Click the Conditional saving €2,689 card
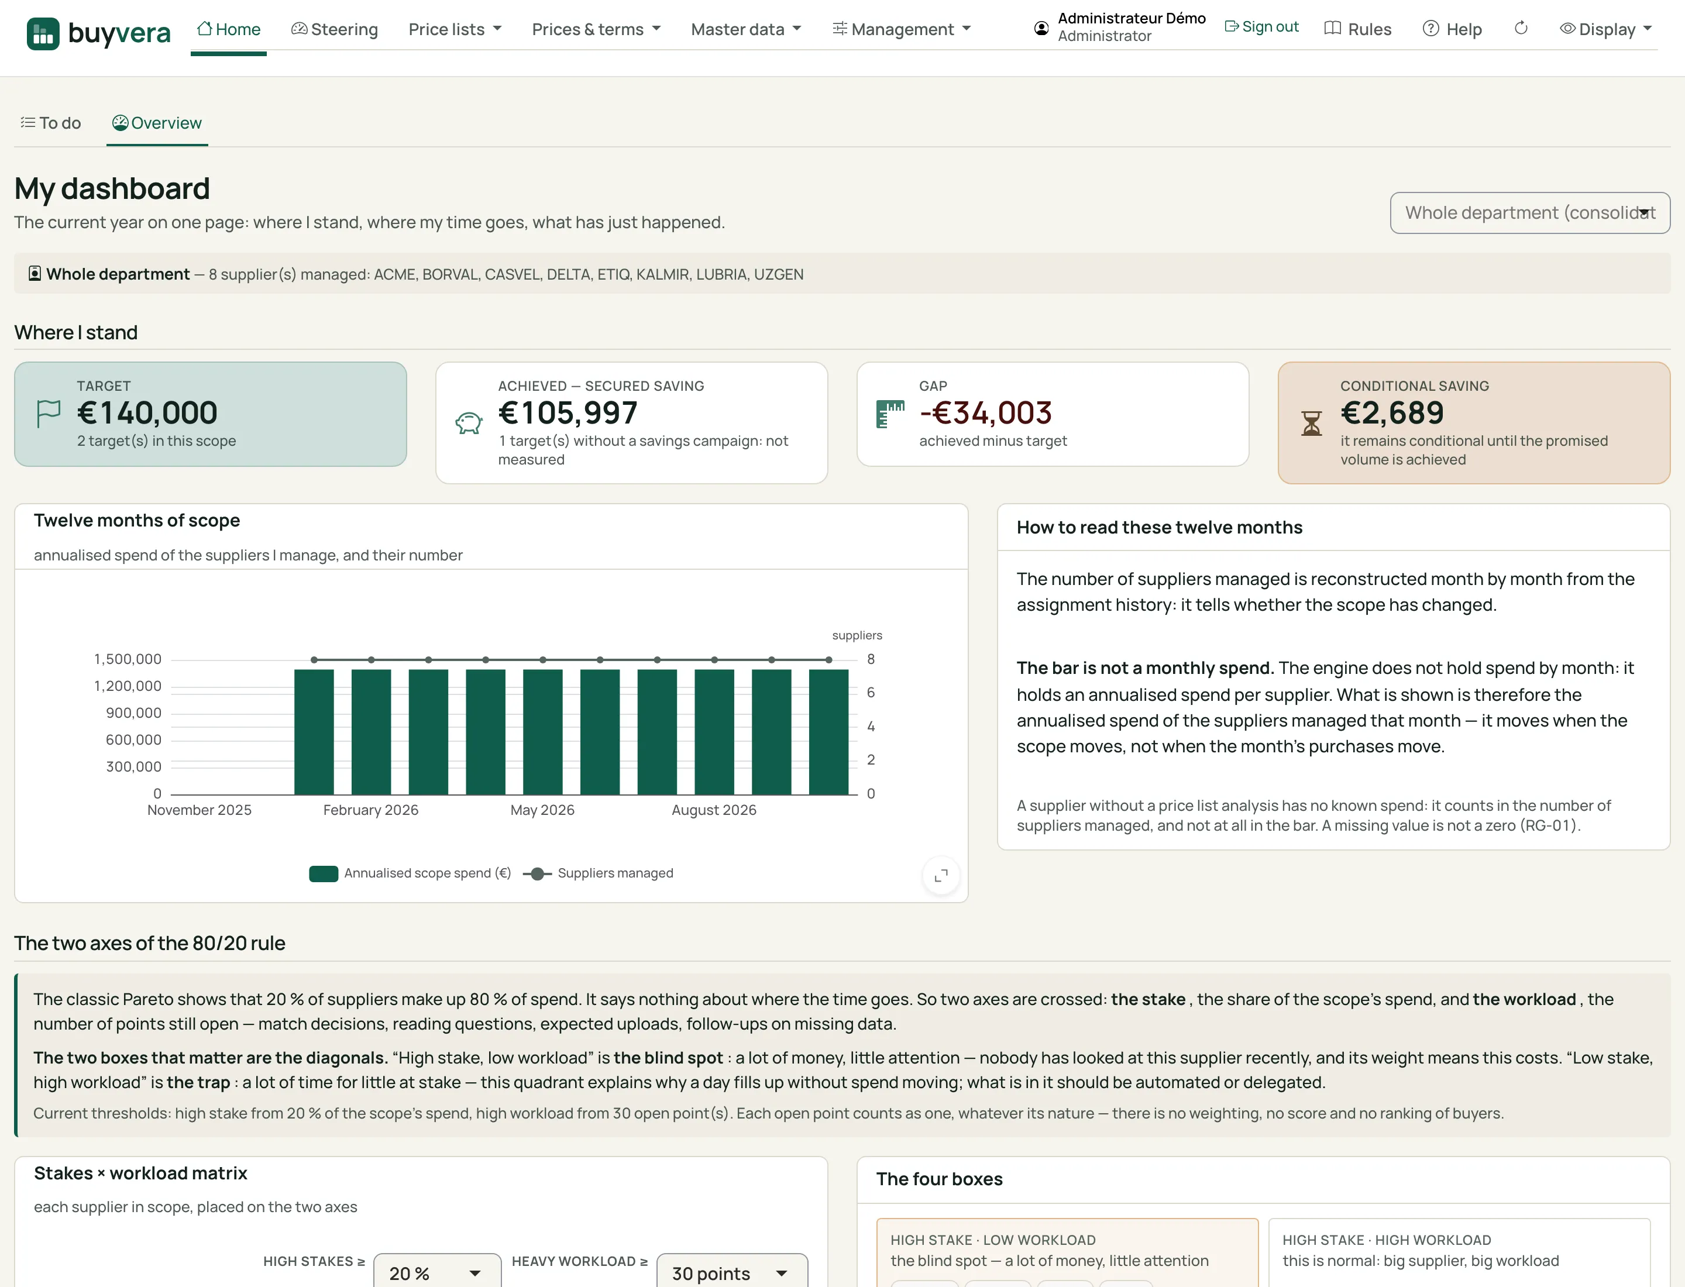 1474,423
